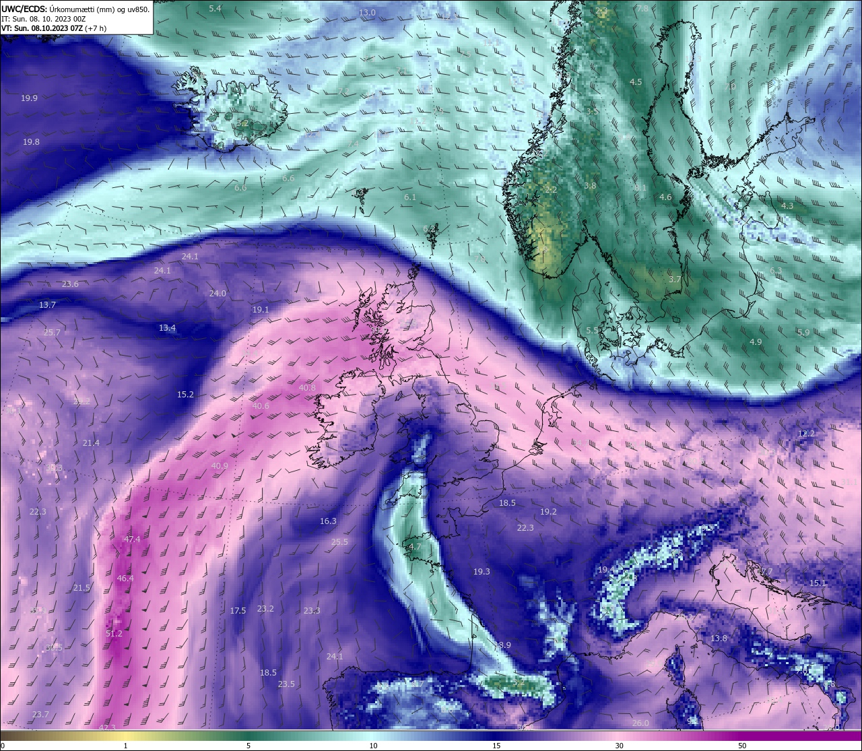Viewport: 862px width, 751px height.
Task: Select the peak value 51.2
Action: coord(114,633)
